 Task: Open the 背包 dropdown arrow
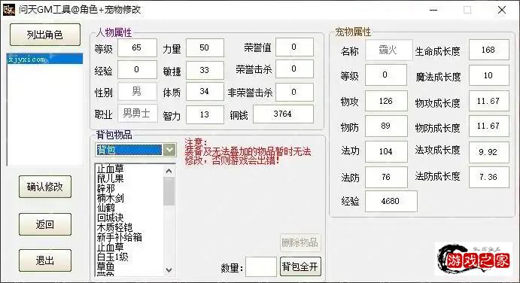point(169,150)
